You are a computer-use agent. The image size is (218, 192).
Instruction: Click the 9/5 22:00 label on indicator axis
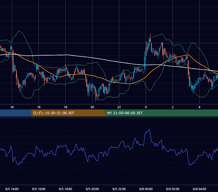point(119,189)
